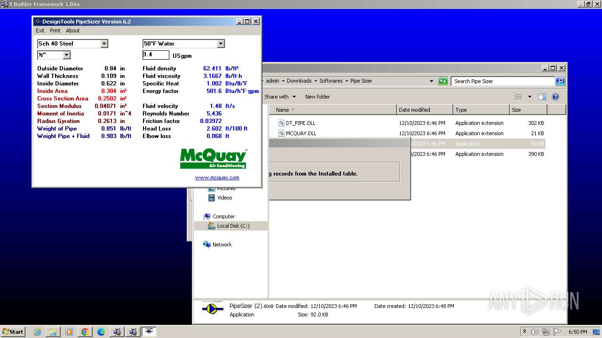Viewport: 602px width, 338px height.
Task: Open the Share with dropdown menu
Action: click(x=280, y=97)
